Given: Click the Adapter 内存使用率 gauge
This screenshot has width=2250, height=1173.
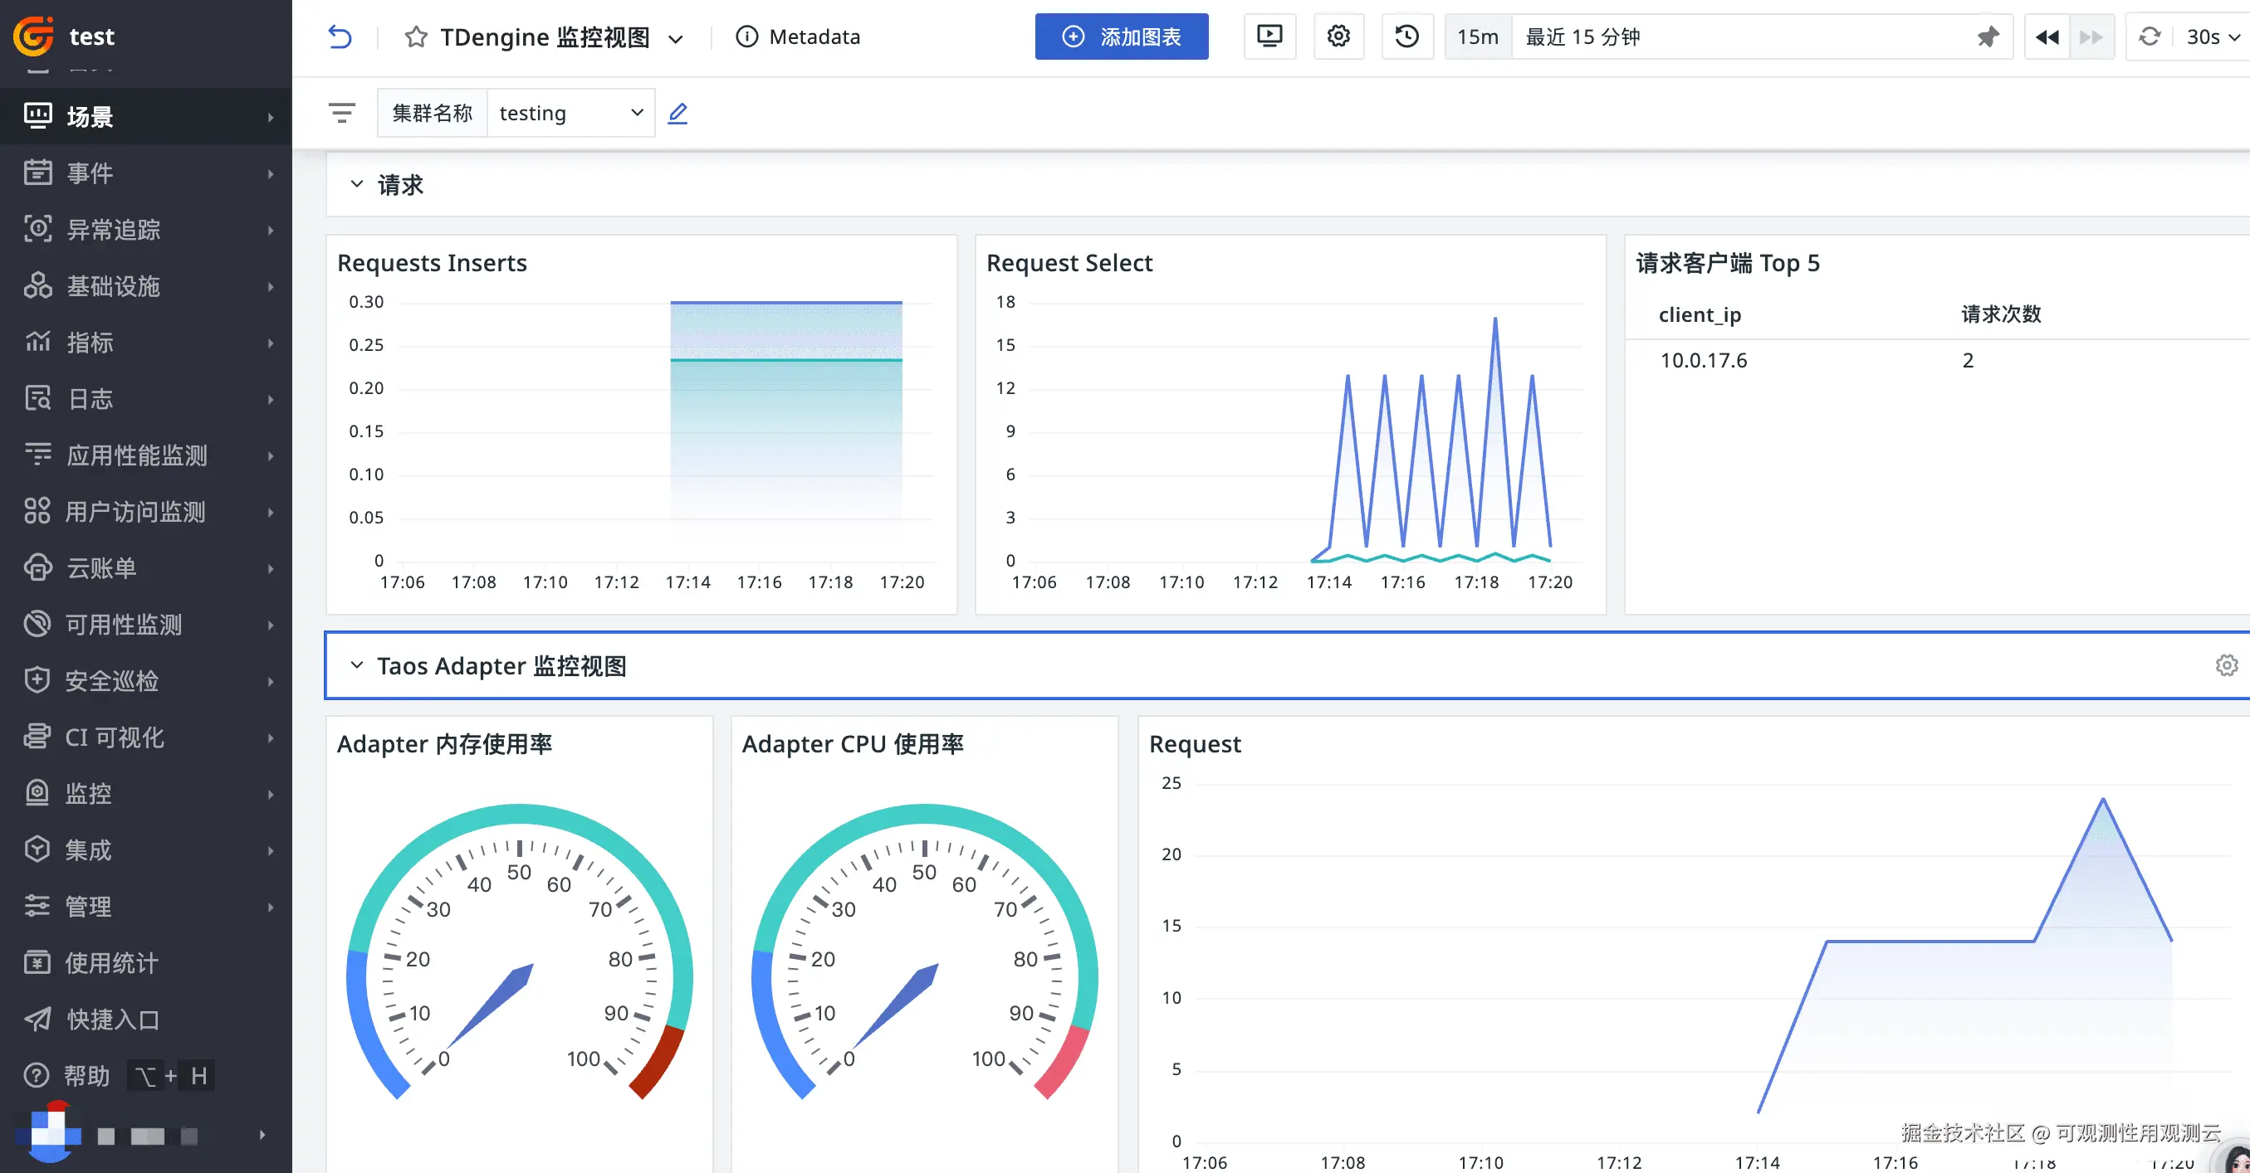Looking at the screenshot, I should point(520,952).
